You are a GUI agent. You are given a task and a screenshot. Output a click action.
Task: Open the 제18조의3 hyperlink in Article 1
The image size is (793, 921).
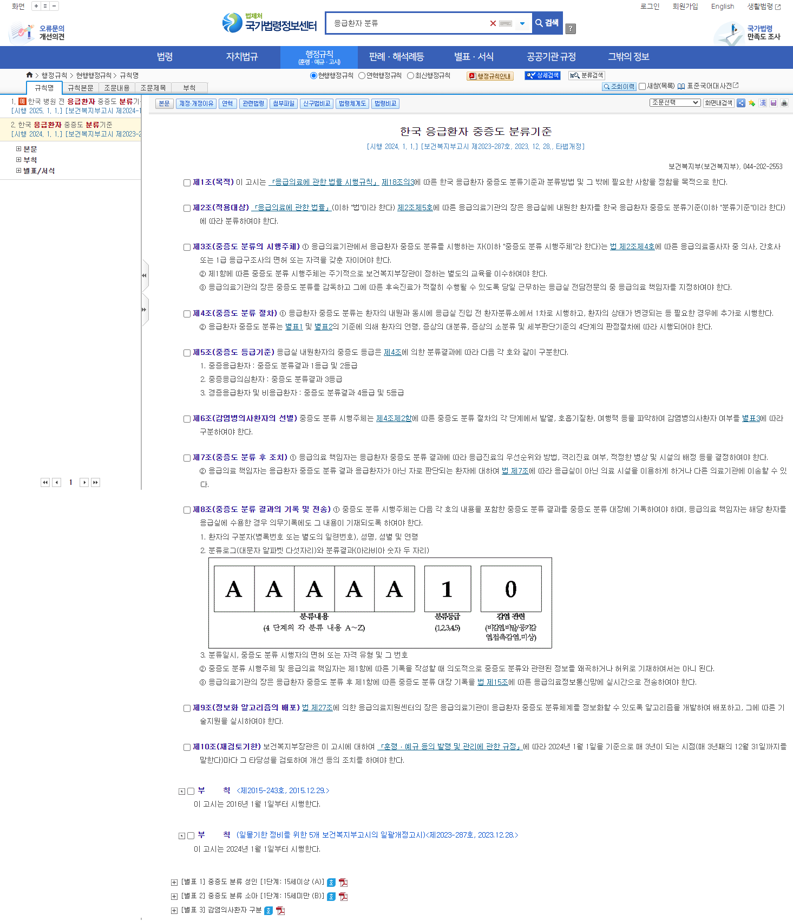coord(398,182)
